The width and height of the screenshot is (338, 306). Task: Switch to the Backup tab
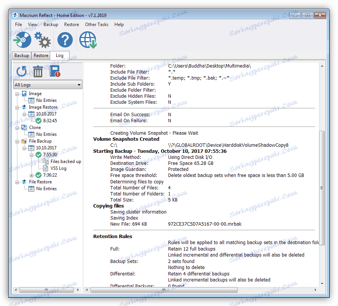pos(22,55)
